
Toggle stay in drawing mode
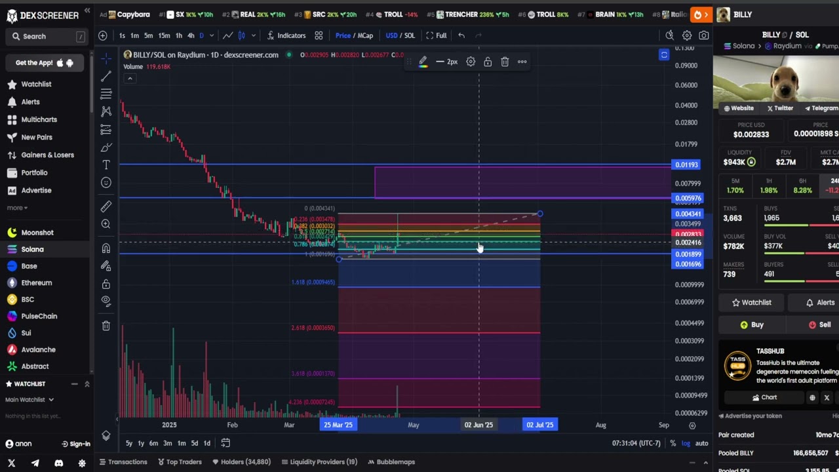106,266
